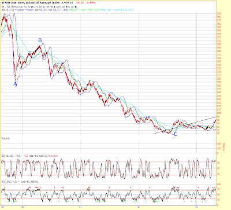The width and height of the screenshot is (231, 210).
Task: Click the 'Volume' panel label
Action: 6,138
